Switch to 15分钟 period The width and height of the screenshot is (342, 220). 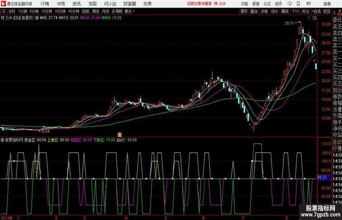[47, 11]
